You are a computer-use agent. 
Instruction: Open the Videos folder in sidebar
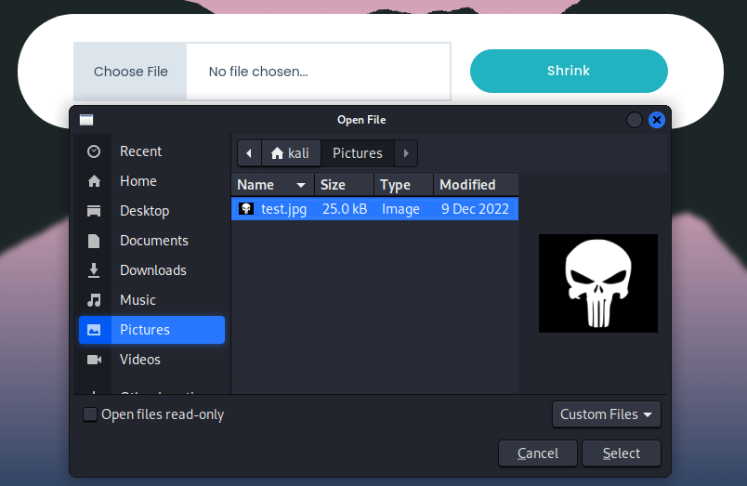[x=152, y=360]
